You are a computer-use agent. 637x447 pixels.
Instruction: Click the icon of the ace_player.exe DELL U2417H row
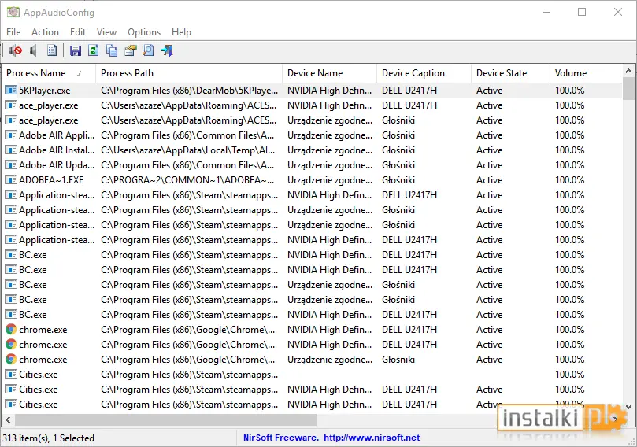coord(11,105)
